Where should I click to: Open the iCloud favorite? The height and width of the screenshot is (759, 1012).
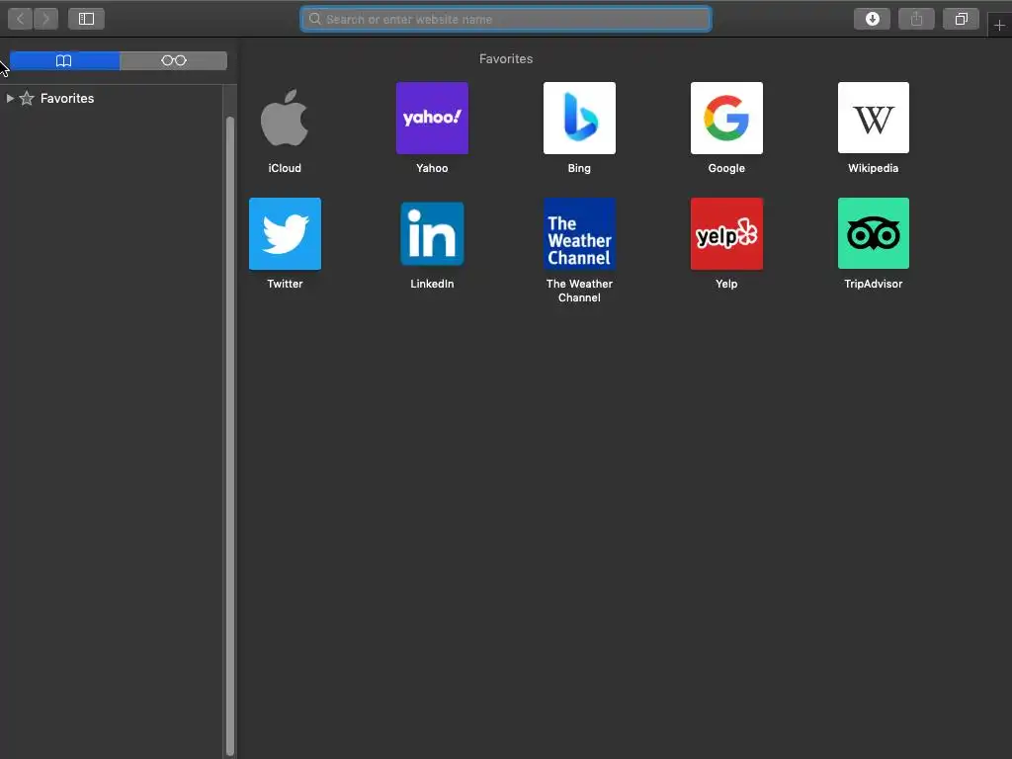[285, 119]
